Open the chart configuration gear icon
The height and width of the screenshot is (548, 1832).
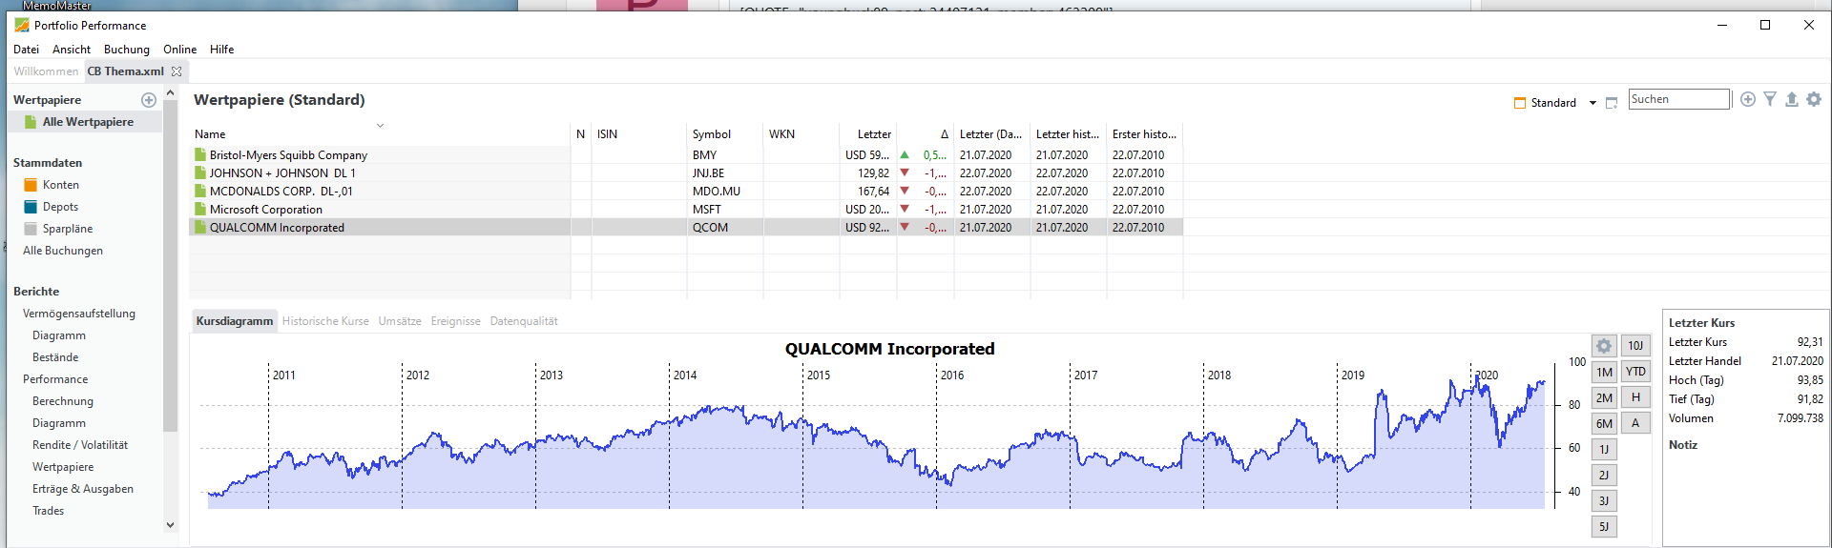point(1604,346)
